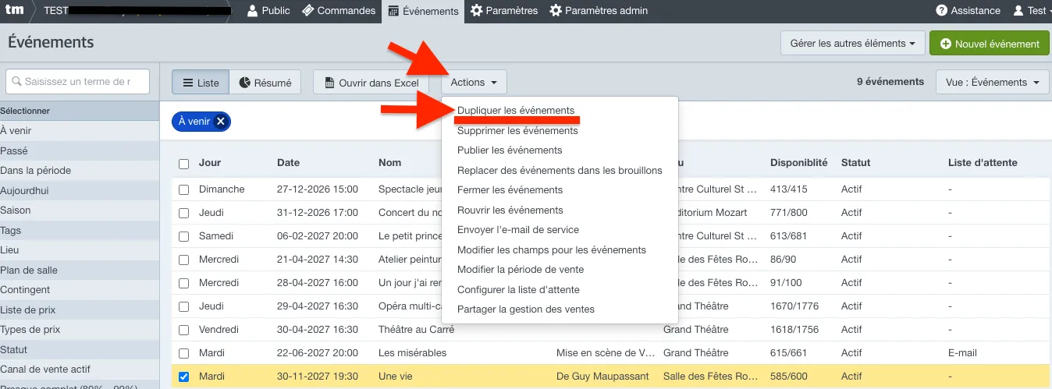
Task: Switch to Liste view
Action: [x=201, y=83]
